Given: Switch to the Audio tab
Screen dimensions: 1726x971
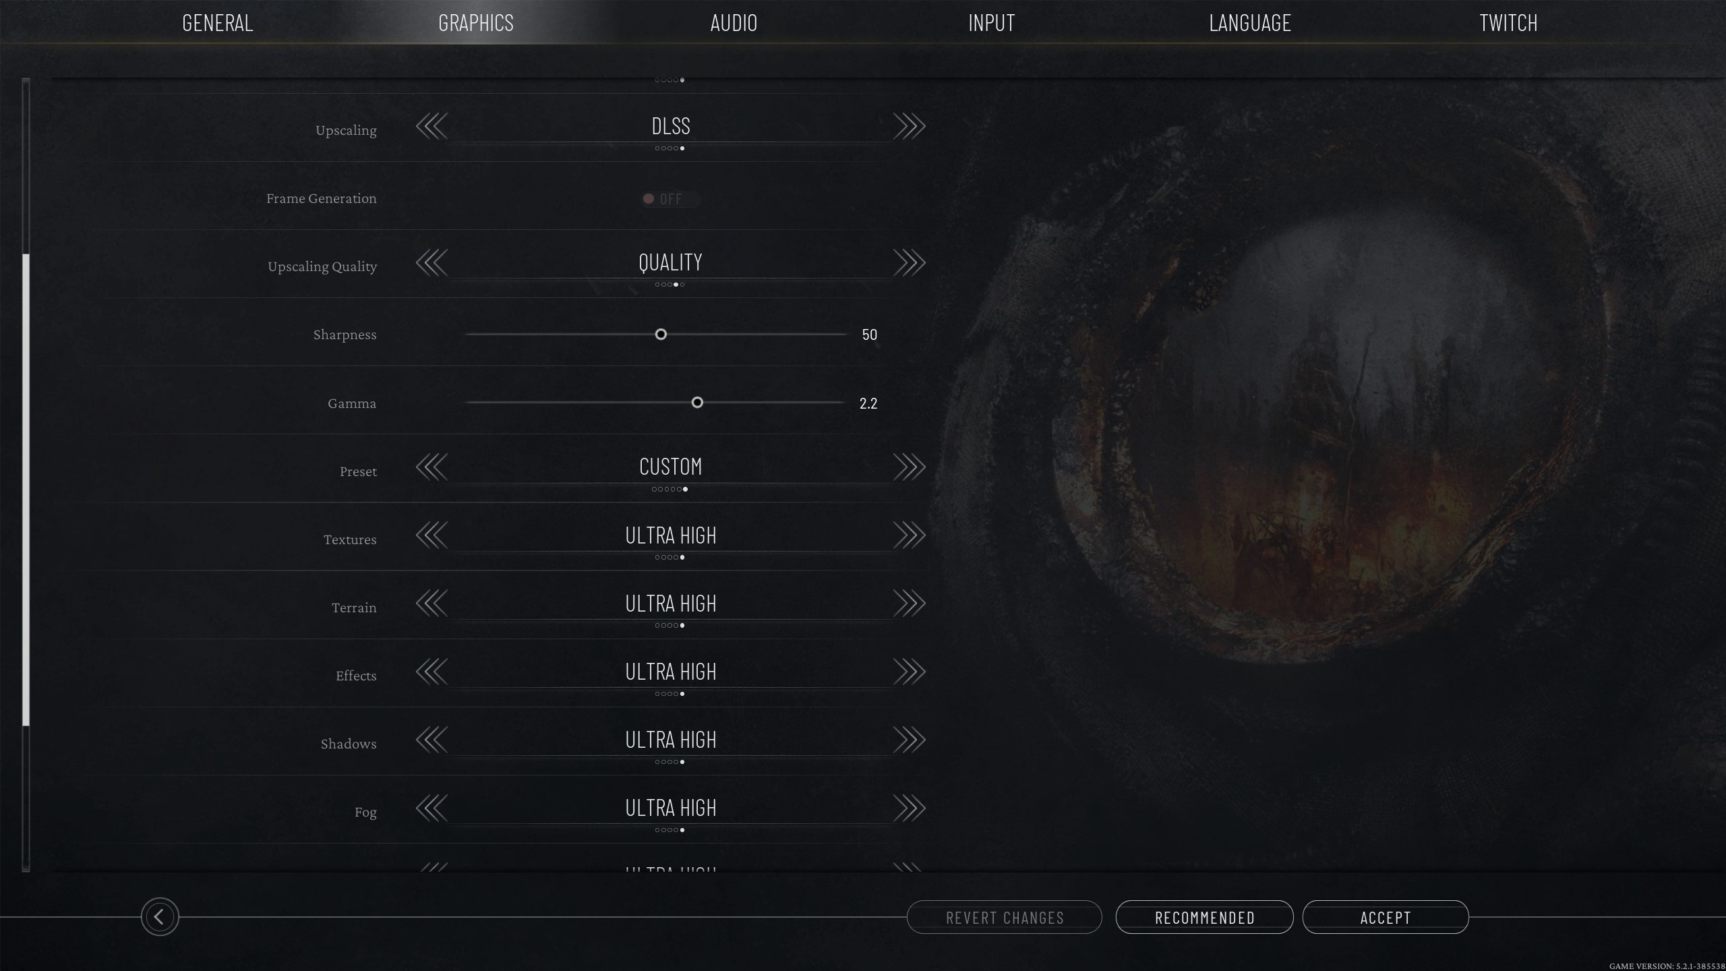Looking at the screenshot, I should click(x=734, y=22).
